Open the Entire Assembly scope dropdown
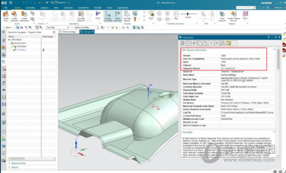This screenshot has width=286, height=173. tap(87, 27)
